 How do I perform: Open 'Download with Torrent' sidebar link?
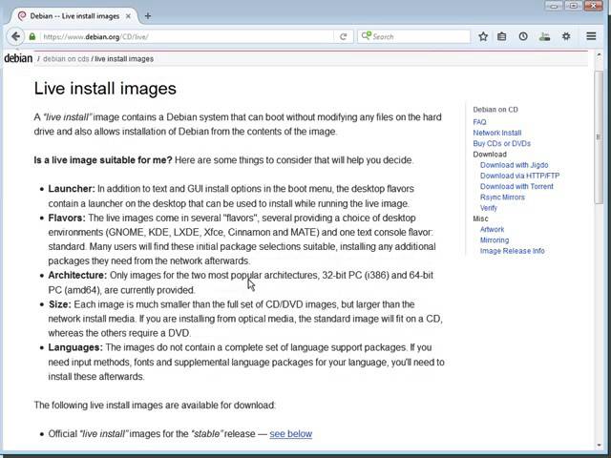516,186
